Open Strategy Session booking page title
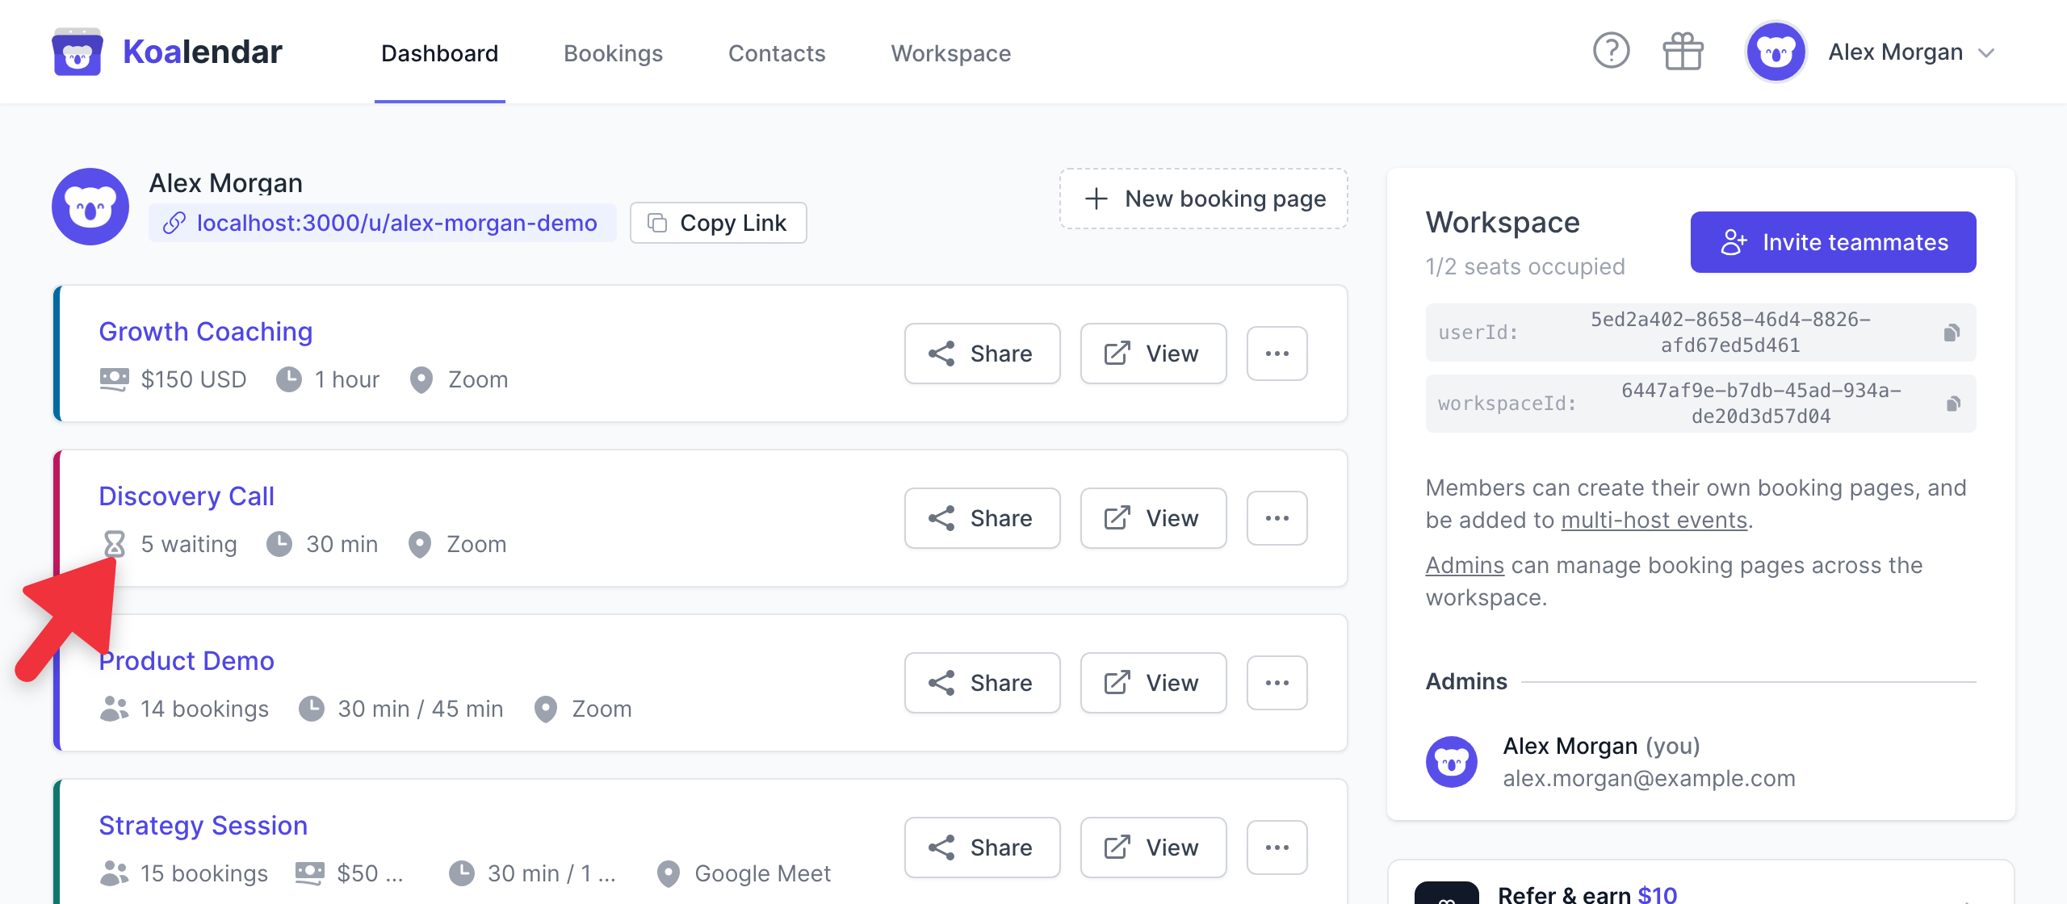The image size is (2067, 904). pos(203,825)
